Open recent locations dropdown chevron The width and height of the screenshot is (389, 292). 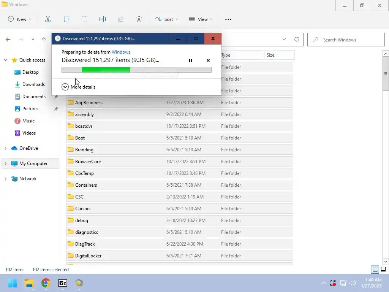[x=33, y=40]
